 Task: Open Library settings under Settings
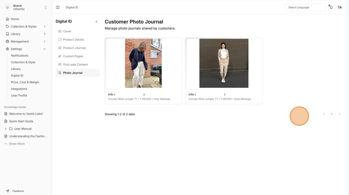[16, 69]
